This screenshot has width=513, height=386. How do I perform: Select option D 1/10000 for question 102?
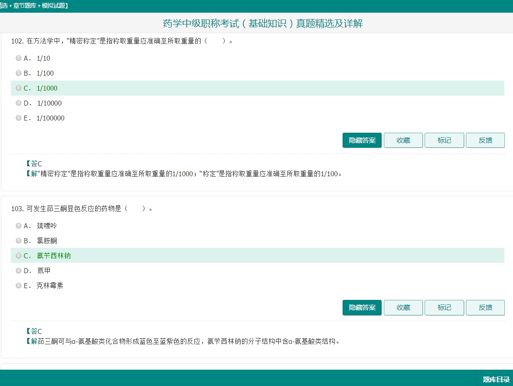[19, 103]
